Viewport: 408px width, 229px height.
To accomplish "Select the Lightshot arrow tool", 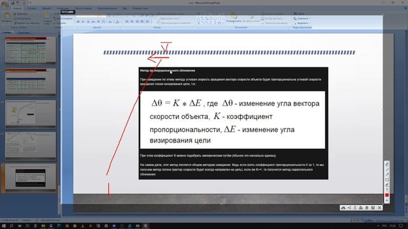I will point(387,174).
